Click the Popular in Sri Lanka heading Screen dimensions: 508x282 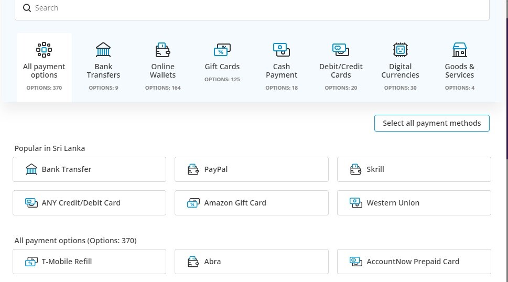pos(50,148)
